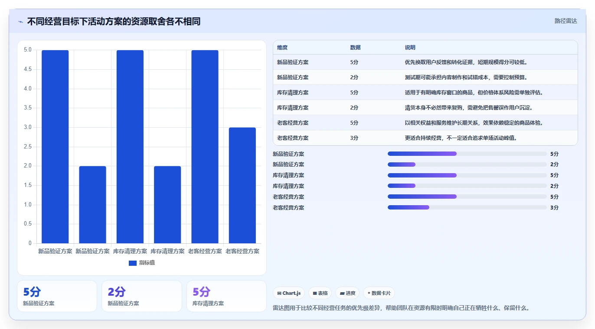595x329 pixels.
Task: Select the Chart.js tag chip
Action: pyautogui.click(x=289, y=293)
